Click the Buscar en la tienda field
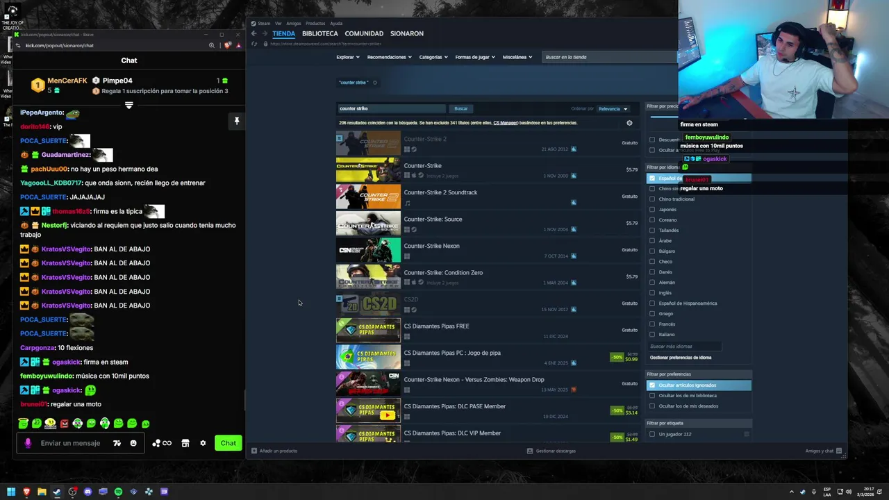Image resolution: width=889 pixels, height=500 pixels. (x=608, y=57)
